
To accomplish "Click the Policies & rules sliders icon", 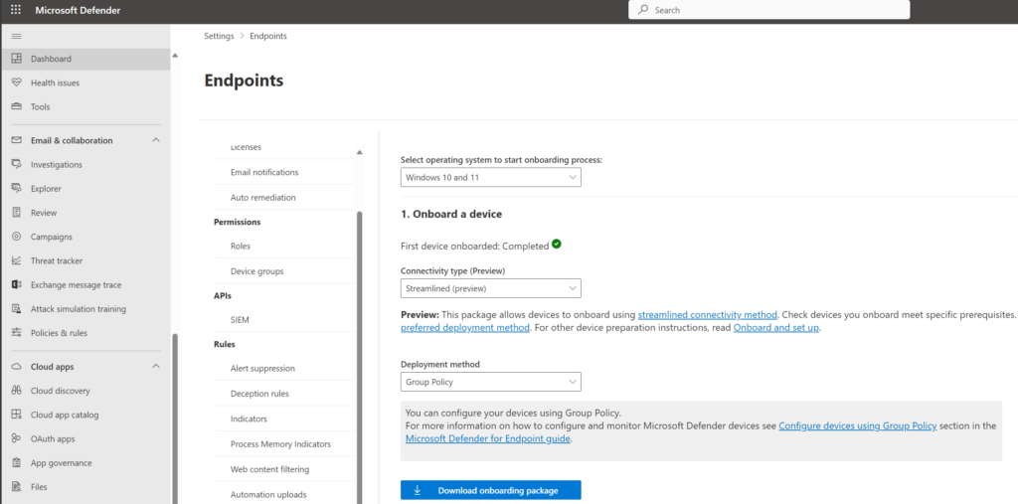I will pos(17,333).
